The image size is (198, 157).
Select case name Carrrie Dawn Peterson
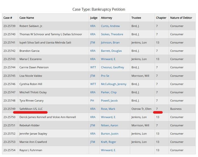click(34, 67)
